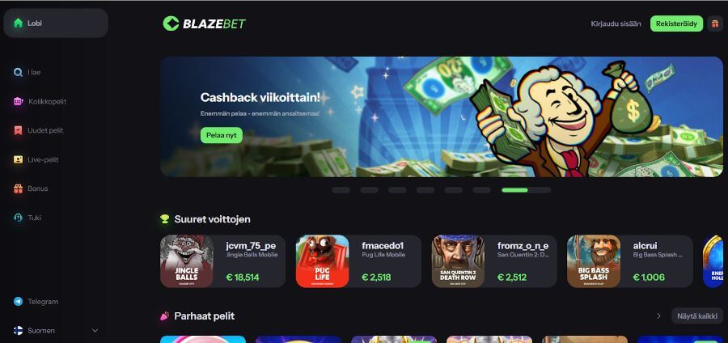Open the Big Bass Splash winner card
Image resolution: width=728 pixels, height=343 pixels.
coord(630,261)
